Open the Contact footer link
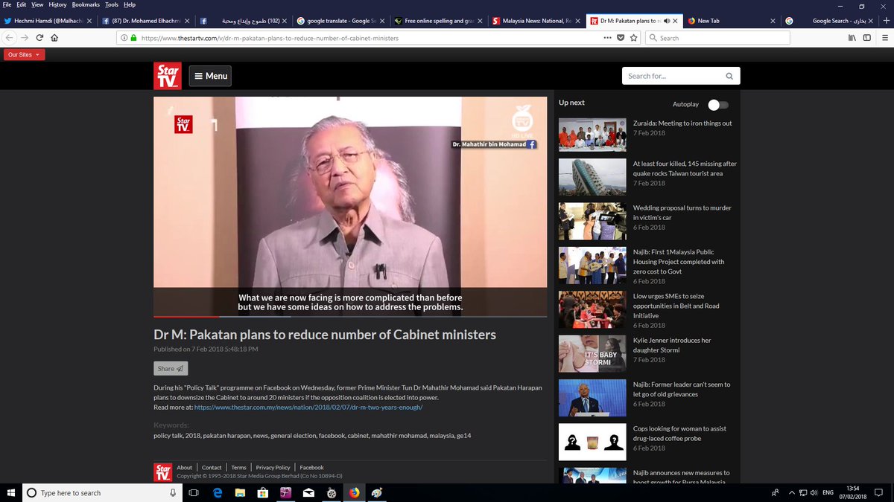Viewport: 894px width, 502px height. [212, 468]
